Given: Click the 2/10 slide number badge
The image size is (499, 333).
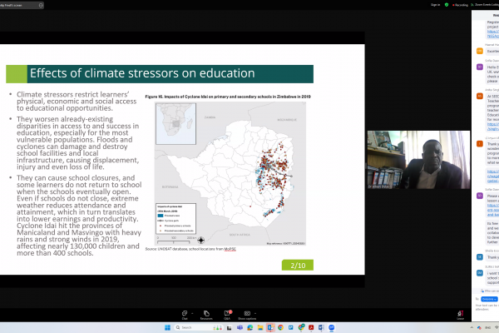Looking at the screenshot, I should pos(296,265).
